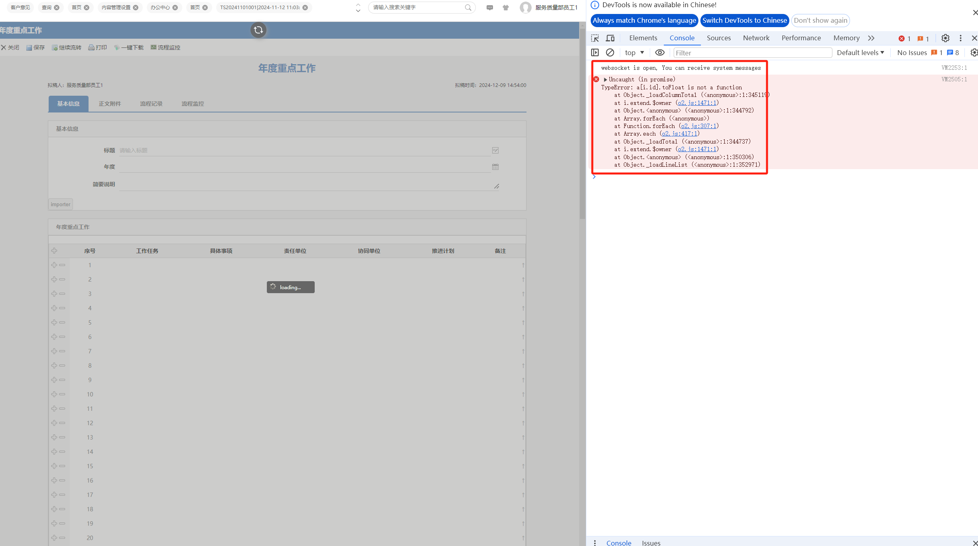This screenshot has height=546, width=978.
Task: Clear console with the ban icon
Action: click(610, 53)
